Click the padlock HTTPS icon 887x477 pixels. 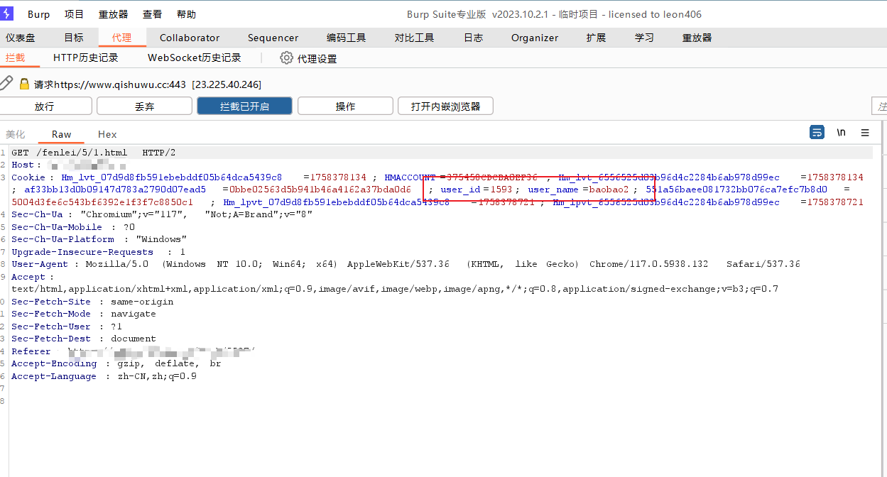coord(25,84)
